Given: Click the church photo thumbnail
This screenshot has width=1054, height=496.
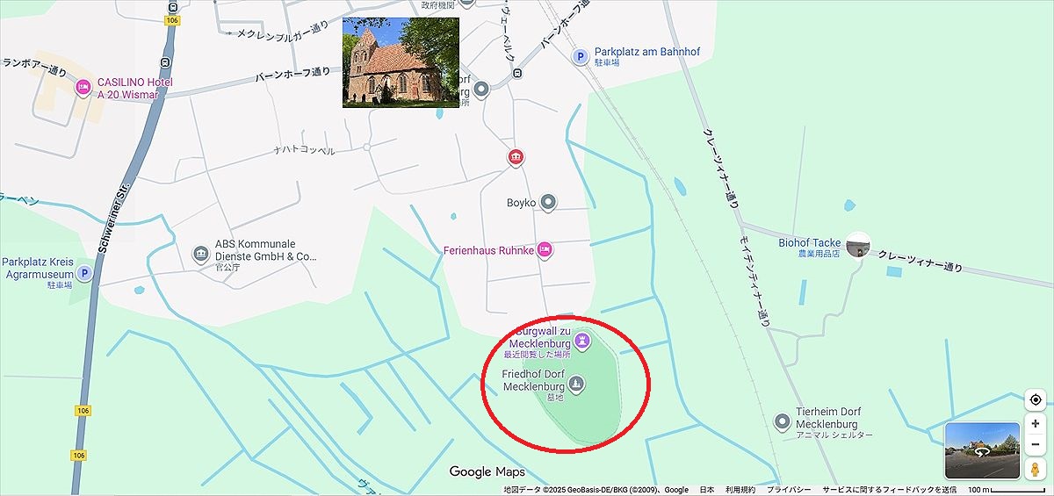Looking at the screenshot, I should [401, 62].
